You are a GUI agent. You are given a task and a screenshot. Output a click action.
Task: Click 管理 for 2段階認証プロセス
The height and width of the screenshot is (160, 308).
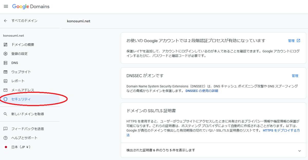[x=291, y=41]
